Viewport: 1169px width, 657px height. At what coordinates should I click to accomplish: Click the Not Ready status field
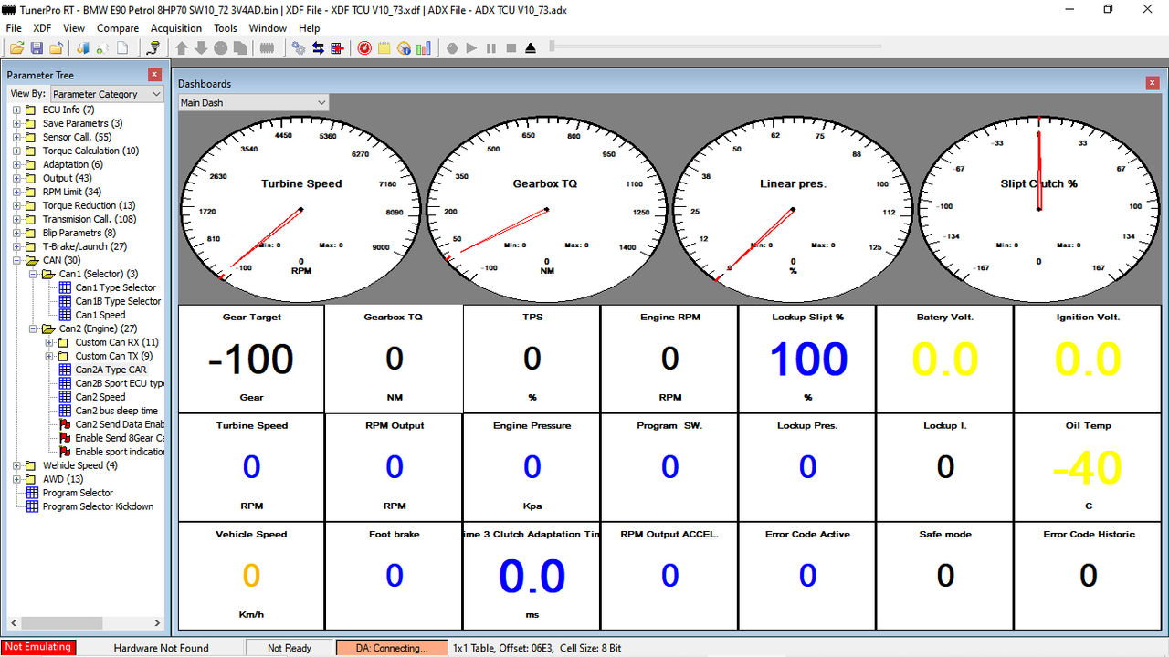click(290, 648)
